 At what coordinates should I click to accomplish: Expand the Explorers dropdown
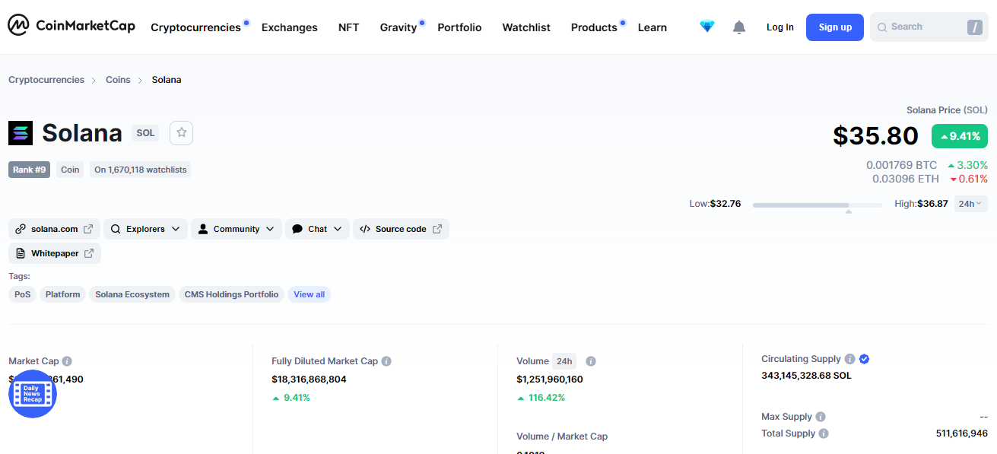pos(145,229)
